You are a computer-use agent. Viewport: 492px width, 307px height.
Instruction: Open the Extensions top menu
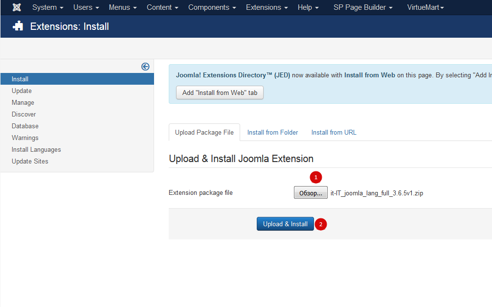point(267,7)
